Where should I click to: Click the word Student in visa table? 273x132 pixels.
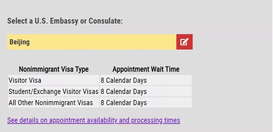[18, 91]
